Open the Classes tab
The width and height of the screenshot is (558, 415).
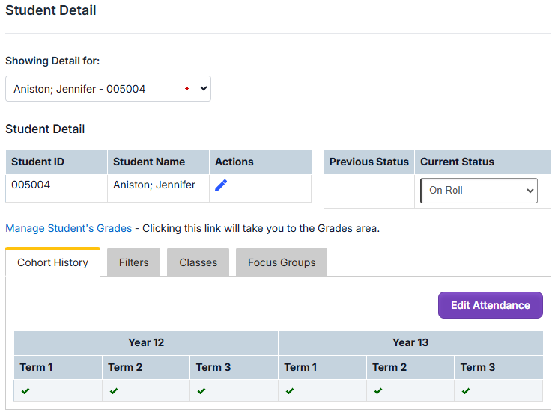point(198,262)
